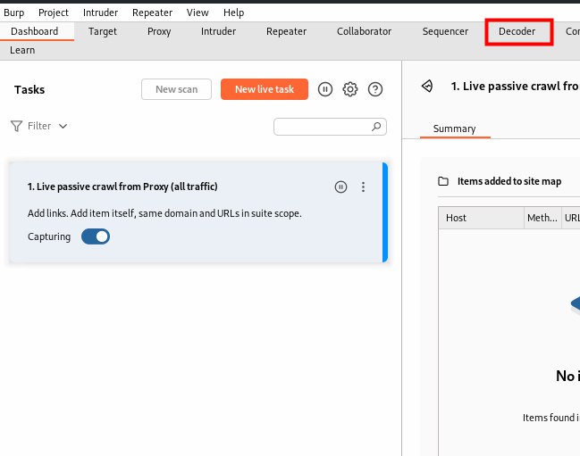
Task: Open the View menu
Action: click(198, 12)
